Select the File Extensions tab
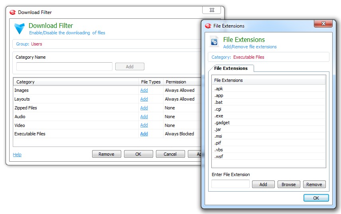The image size is (341, 214). pyautogui.click(x=231, y=68)
